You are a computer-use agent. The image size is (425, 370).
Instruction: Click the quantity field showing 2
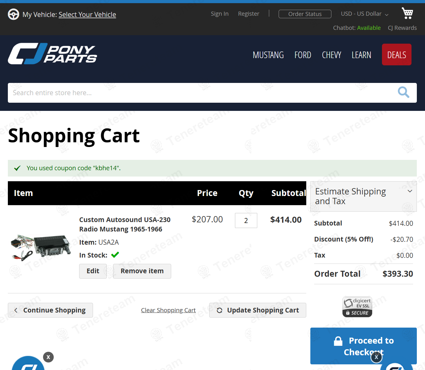246,220
